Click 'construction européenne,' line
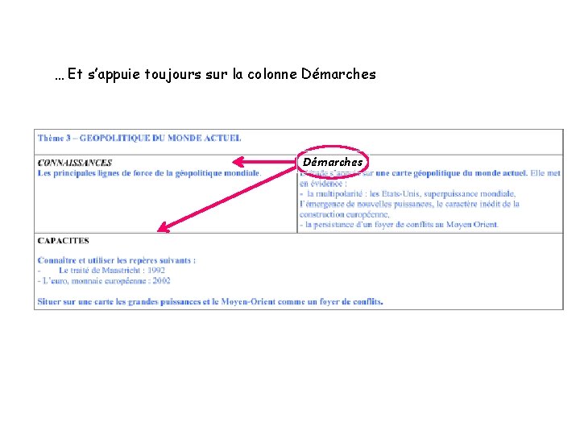Image resolution: width=580 pixels, height=435 pixels. click(345, 214)
